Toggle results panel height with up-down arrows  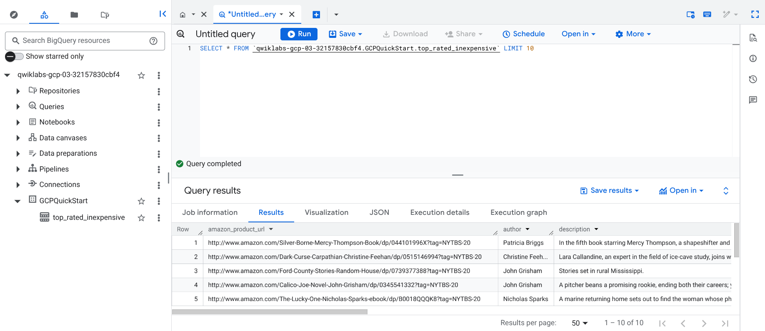[x=726, y=191]
